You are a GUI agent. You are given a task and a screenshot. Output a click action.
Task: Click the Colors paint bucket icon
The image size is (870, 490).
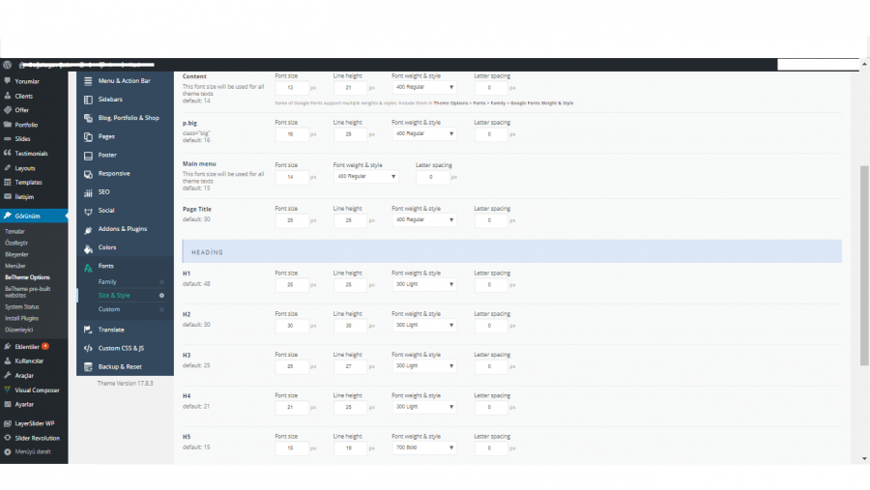pyautogui.click(x=88, y=248)
